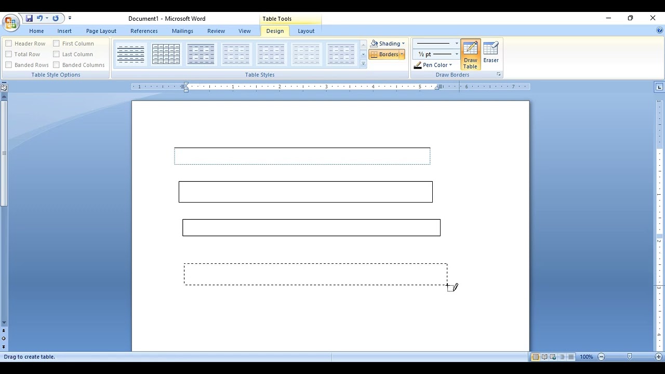Click the zoom slider handle
665x374 pixels.
point(630,357)
